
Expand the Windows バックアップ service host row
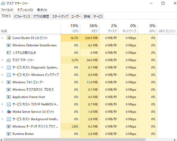[2, 75]
